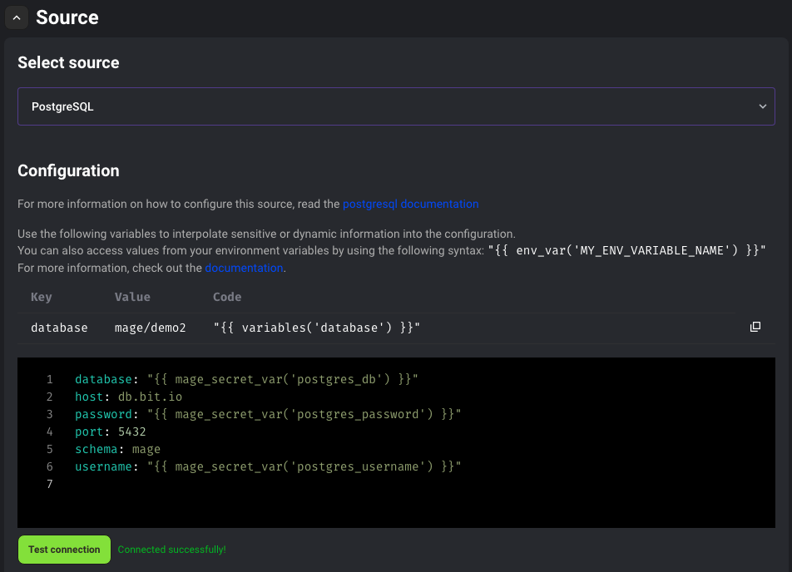Click the database key cell in table
The image size is (792, 572).
tap(59, 328)
